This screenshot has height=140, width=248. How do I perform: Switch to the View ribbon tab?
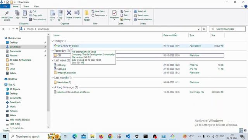click(x=36, y=6)
